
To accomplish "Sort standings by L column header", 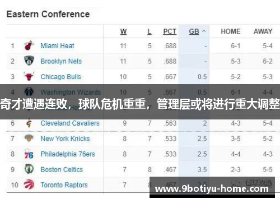I will coord(149,31).
